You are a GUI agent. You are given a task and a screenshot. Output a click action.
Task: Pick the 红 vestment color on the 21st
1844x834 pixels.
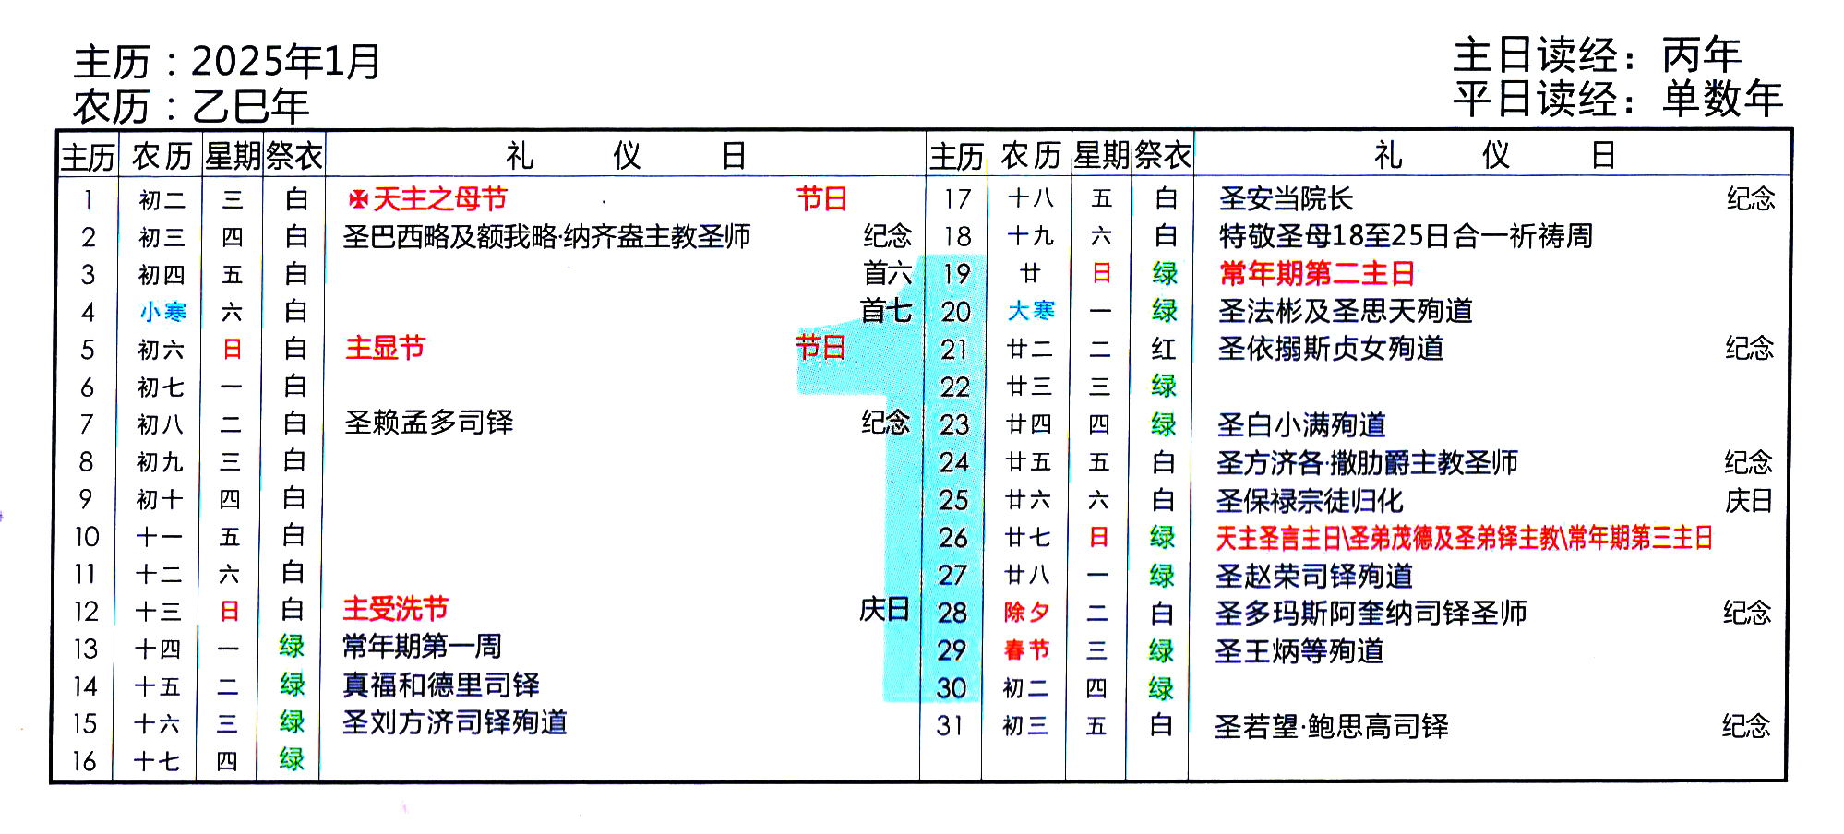pos(1163,349)
